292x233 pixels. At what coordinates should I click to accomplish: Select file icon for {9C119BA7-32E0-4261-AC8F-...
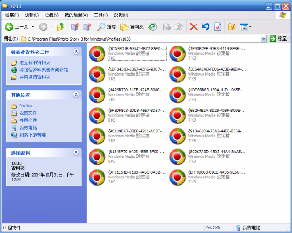click(97, 136)
